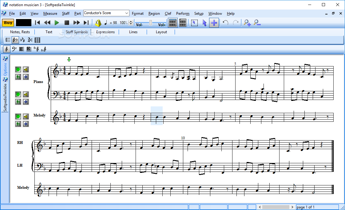345x210 pixels.
Task: Open the View menu
Action: (34, 14)
